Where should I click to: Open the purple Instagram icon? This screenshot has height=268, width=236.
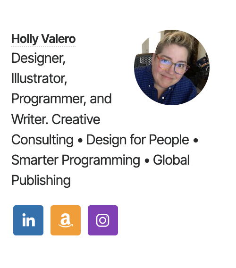click(x=103, y=220)
